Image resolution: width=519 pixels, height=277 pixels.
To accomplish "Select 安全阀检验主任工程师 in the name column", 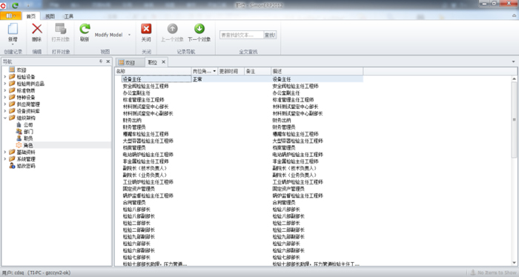I will click(x=145, y=86).
